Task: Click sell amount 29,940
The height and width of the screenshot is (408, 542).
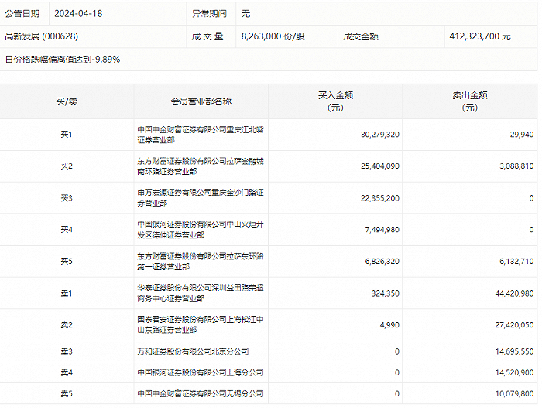Action: tap(522, 135)
